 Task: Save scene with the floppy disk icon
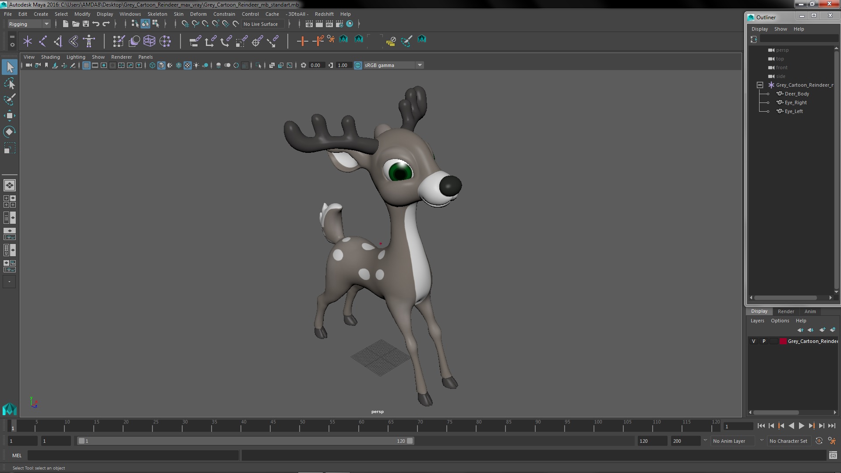tap(86, 24)
